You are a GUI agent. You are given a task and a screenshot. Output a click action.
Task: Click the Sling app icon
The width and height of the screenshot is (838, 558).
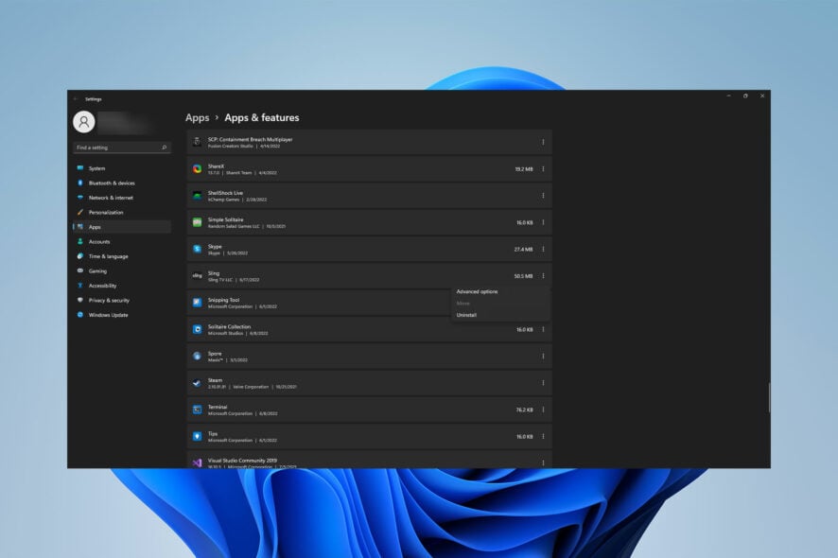coord(198,276)
